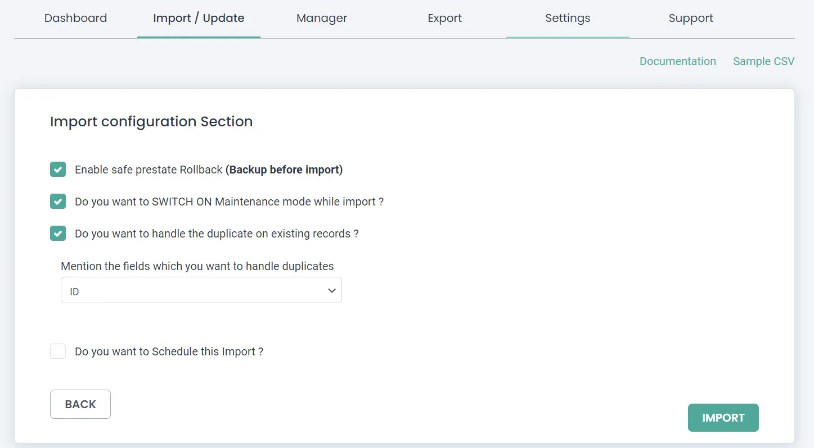Open the Dashboard tab
Screen dimensions: 814x448
point(75,18)
